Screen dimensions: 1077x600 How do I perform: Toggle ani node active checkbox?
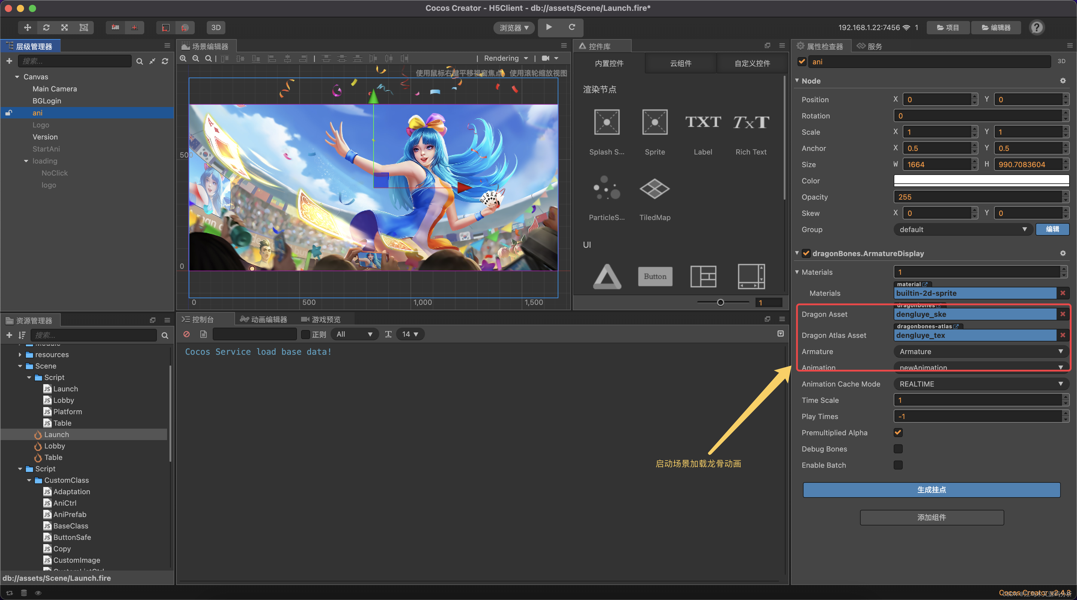point(802,62)
